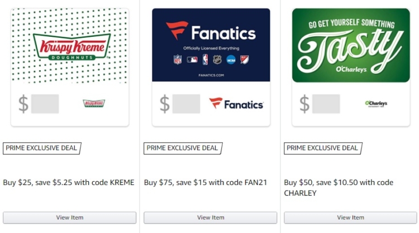View Item for Fanatics gift card
Screen dimensions: 419x233
pos(210,217)
